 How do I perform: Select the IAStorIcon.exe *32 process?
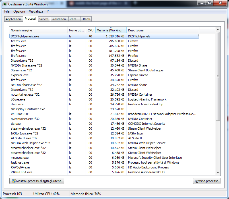click(104, 133)
